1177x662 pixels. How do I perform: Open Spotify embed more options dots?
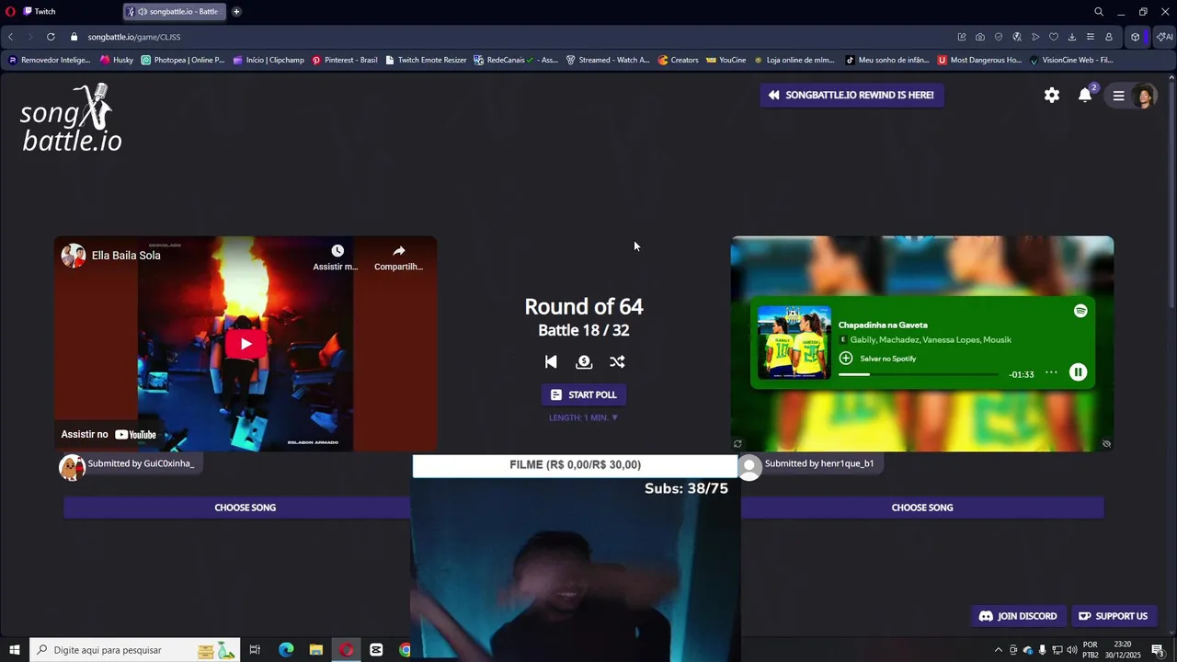(1051, 372)
